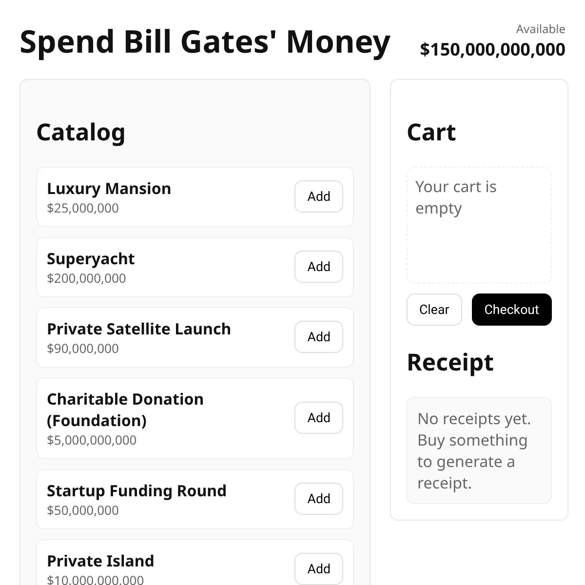Click the empty cart placeholder box
Viewport: 585px width, 585px height.
pyautogui.click(x=479, y=225)
